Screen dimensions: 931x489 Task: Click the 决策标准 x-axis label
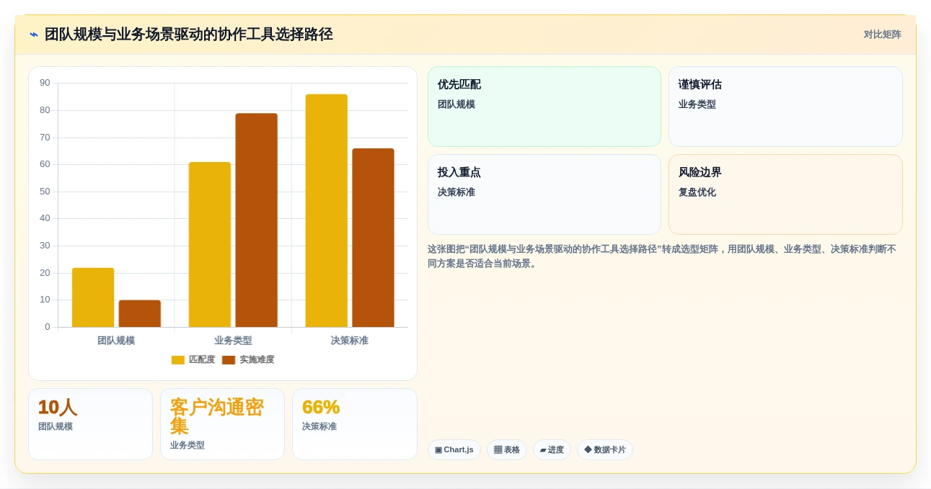point(350,341)
